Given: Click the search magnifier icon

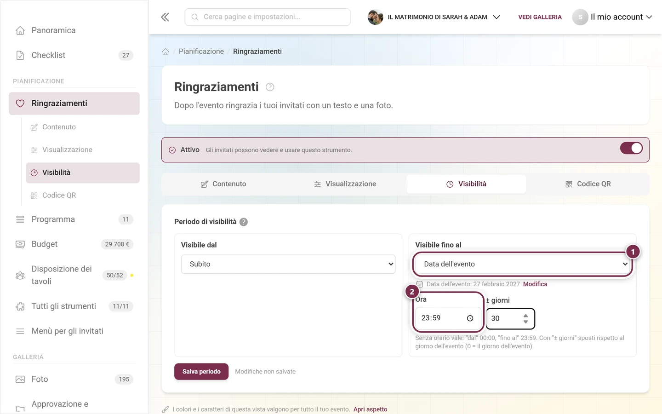Looking at the screenshot, I should (195, 17).
